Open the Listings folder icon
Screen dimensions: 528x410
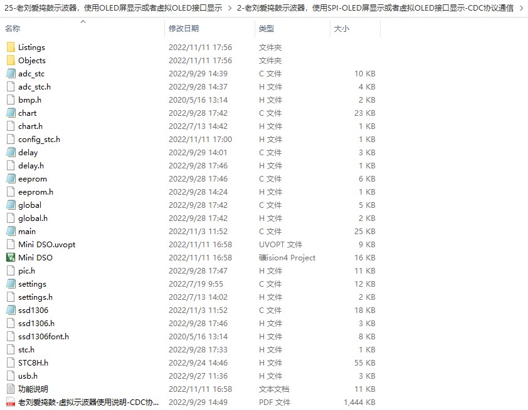[10, 47]
